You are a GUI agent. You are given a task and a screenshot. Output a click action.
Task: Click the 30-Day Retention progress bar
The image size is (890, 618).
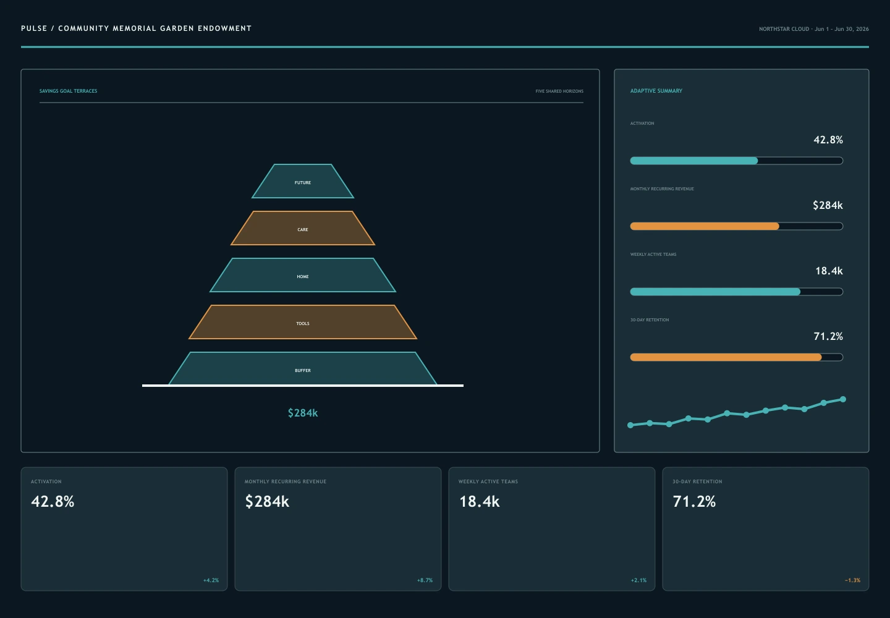click(x=737, y=357)
